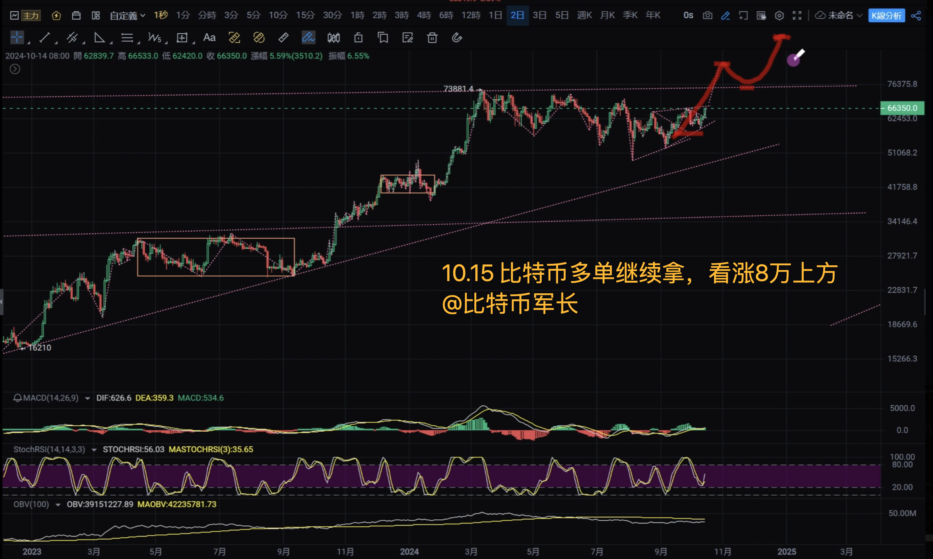The height and width of the screenshot is (559, 933).
Task: Take a chart snapshot with camera icon
Action: tap(707, 15)
